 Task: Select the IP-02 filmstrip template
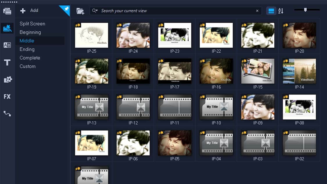(x=299, y=143)
